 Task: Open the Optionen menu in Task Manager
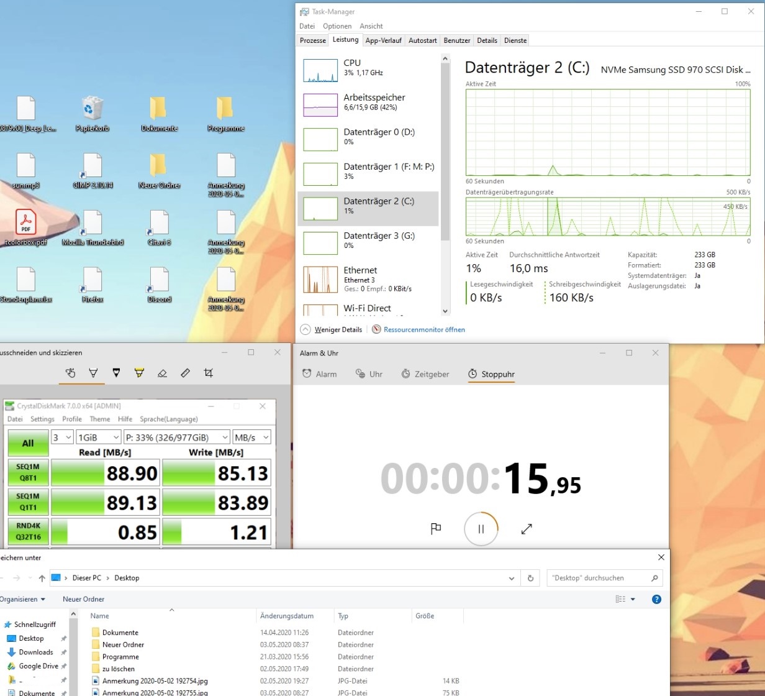point(337,26)
